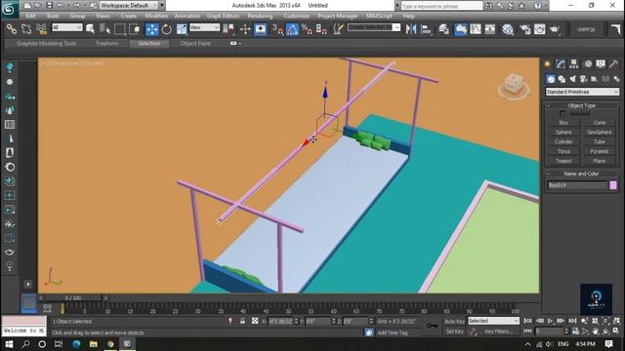Open the Modify command panel tab
The height and width of the screenshot is (351, 625).
pyautogui.click(x=561, y=63)
